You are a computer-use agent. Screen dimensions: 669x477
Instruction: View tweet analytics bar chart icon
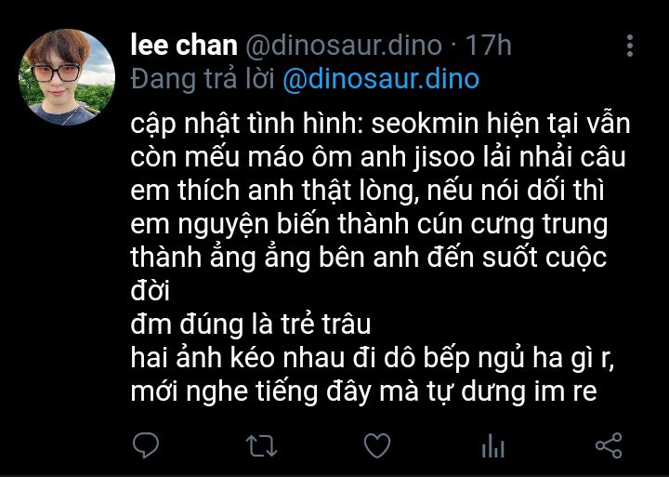point(492,445)
